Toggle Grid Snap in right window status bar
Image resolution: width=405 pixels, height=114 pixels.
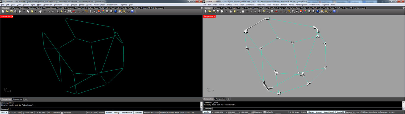pos(294,113)
